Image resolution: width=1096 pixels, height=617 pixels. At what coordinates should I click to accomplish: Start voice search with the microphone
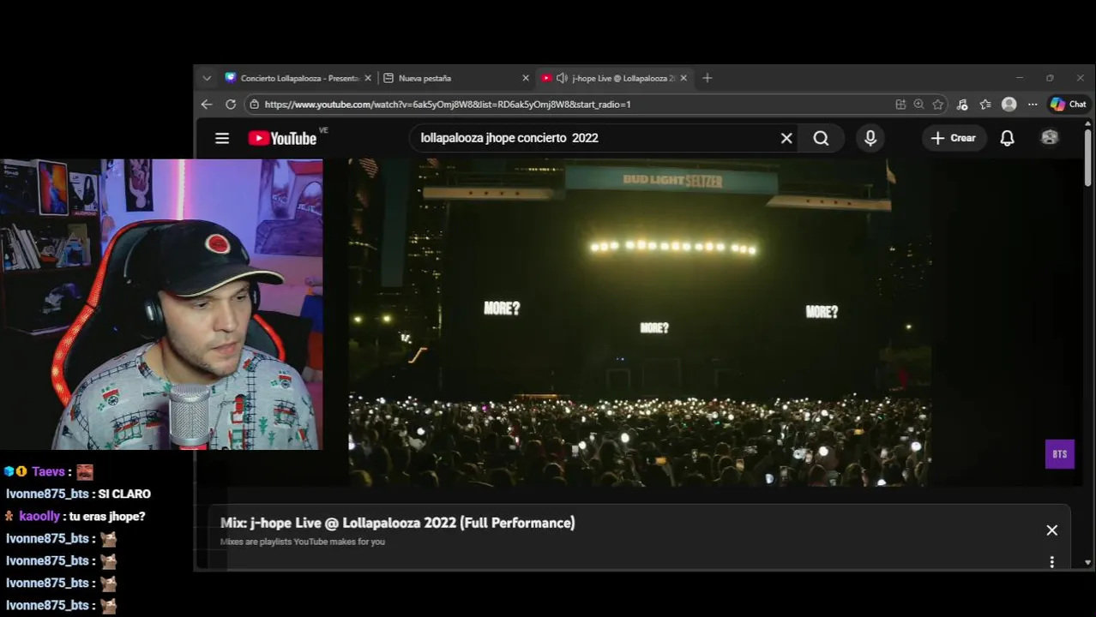[870, 138]
